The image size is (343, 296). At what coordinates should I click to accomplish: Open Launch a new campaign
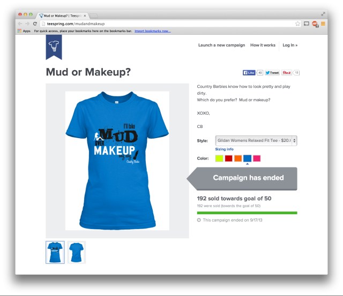tap(221, 45)
